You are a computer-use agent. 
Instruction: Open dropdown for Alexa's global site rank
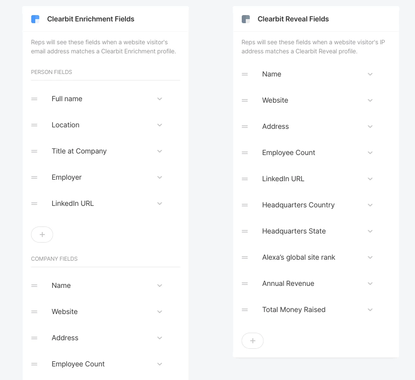[370, 257]
